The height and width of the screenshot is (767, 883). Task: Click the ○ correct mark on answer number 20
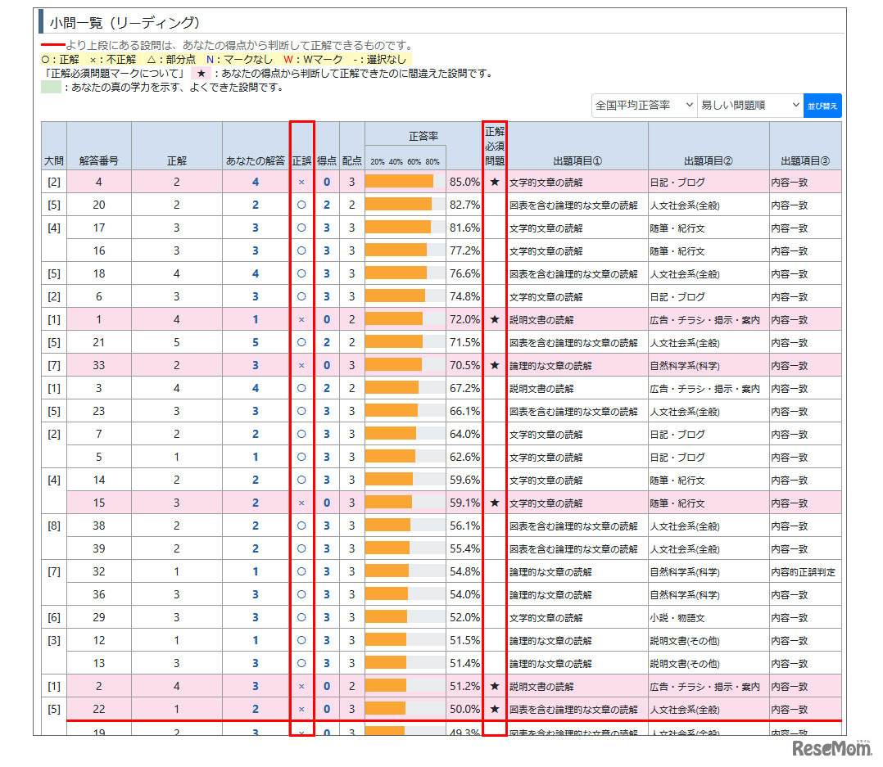click(x=301, y=205)
